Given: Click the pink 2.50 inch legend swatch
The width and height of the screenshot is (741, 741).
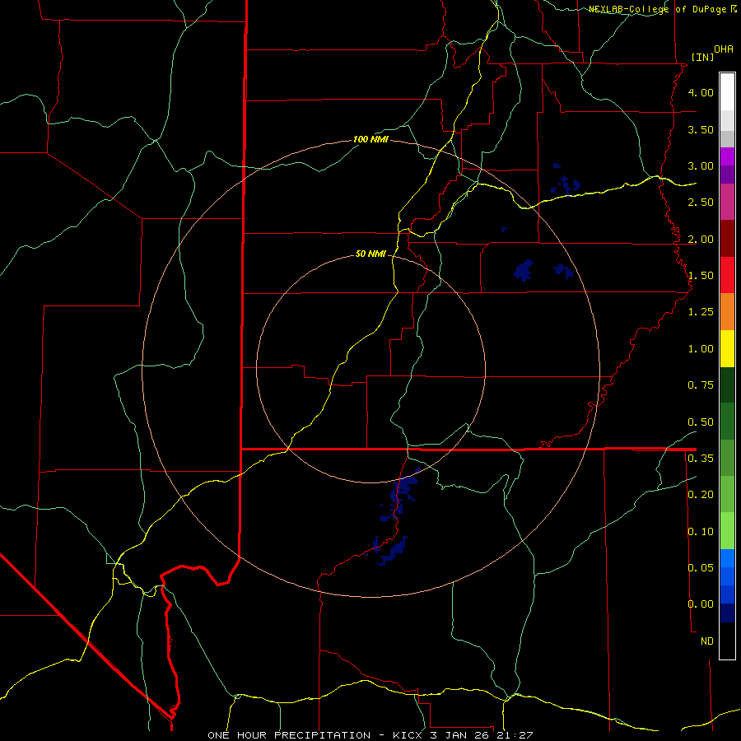Looking at the screenshot, I should 727,202.
